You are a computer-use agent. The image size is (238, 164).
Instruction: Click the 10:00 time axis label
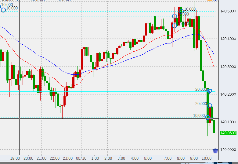pyautogui.click(x=207, y=158)
